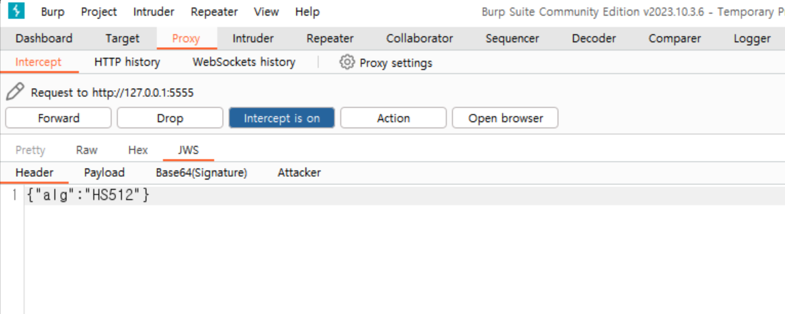Viewport: 785px width, 314px height.
Task: Click the Open browser button
Action: 505,118
